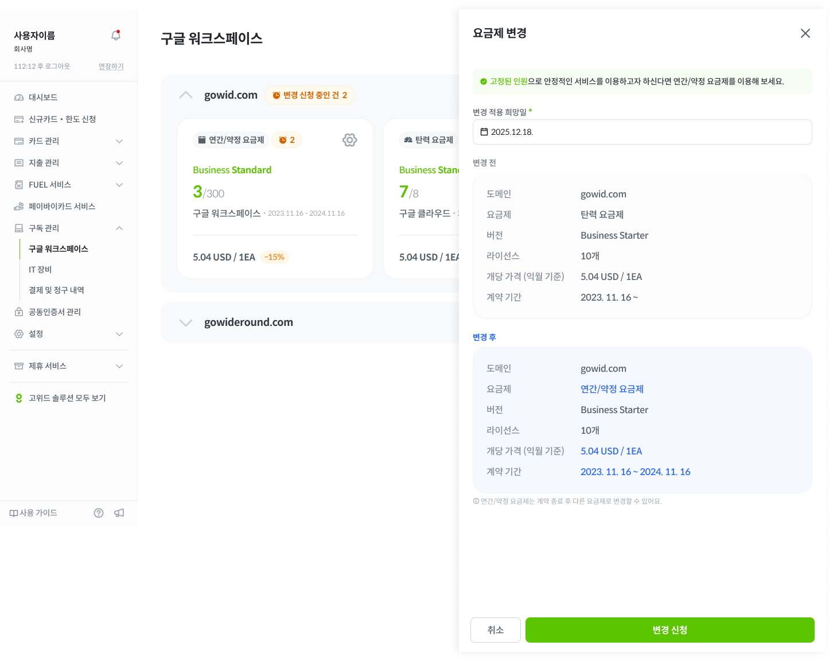Open notifications bell icon
Screen dimensions: 833x661
[x=116, y=36]
